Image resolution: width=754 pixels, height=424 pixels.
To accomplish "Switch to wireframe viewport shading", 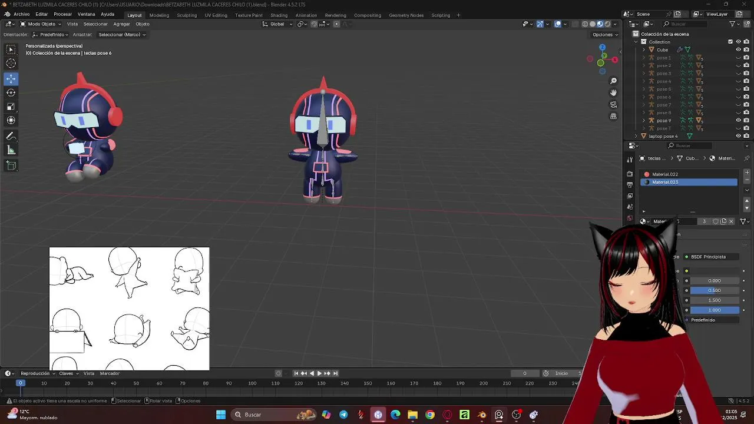I will click(585, 24).
